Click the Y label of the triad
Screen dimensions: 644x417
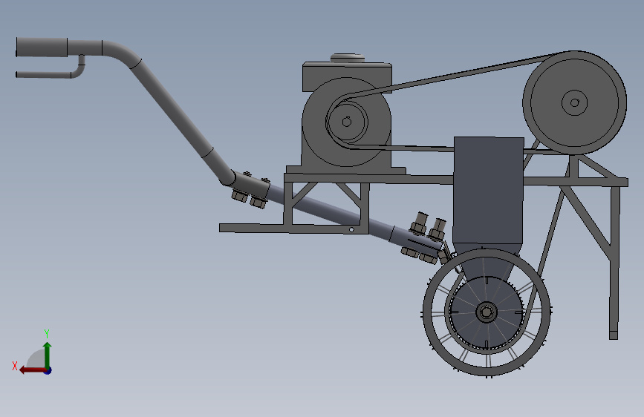(x=47, y=333)
